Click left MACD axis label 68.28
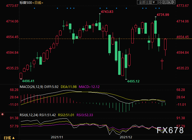The width and height of the screenshot is (192, 140). tap(14, 90)
